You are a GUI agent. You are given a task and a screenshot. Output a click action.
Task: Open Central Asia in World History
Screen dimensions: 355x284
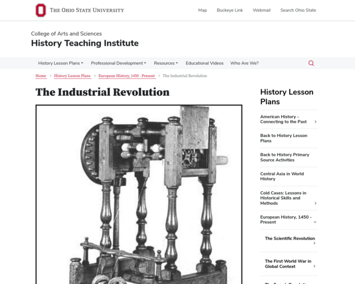click(282, 176)
